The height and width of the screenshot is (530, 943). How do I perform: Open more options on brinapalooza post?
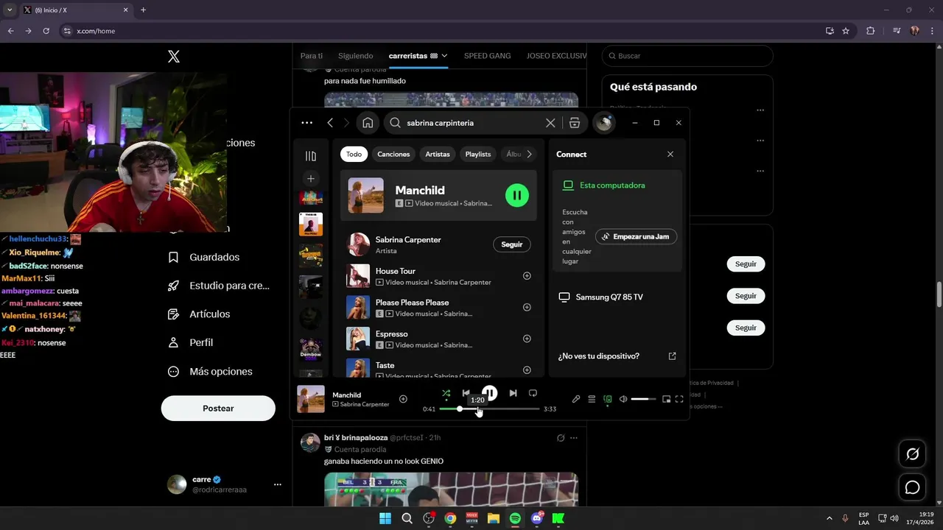574,438
